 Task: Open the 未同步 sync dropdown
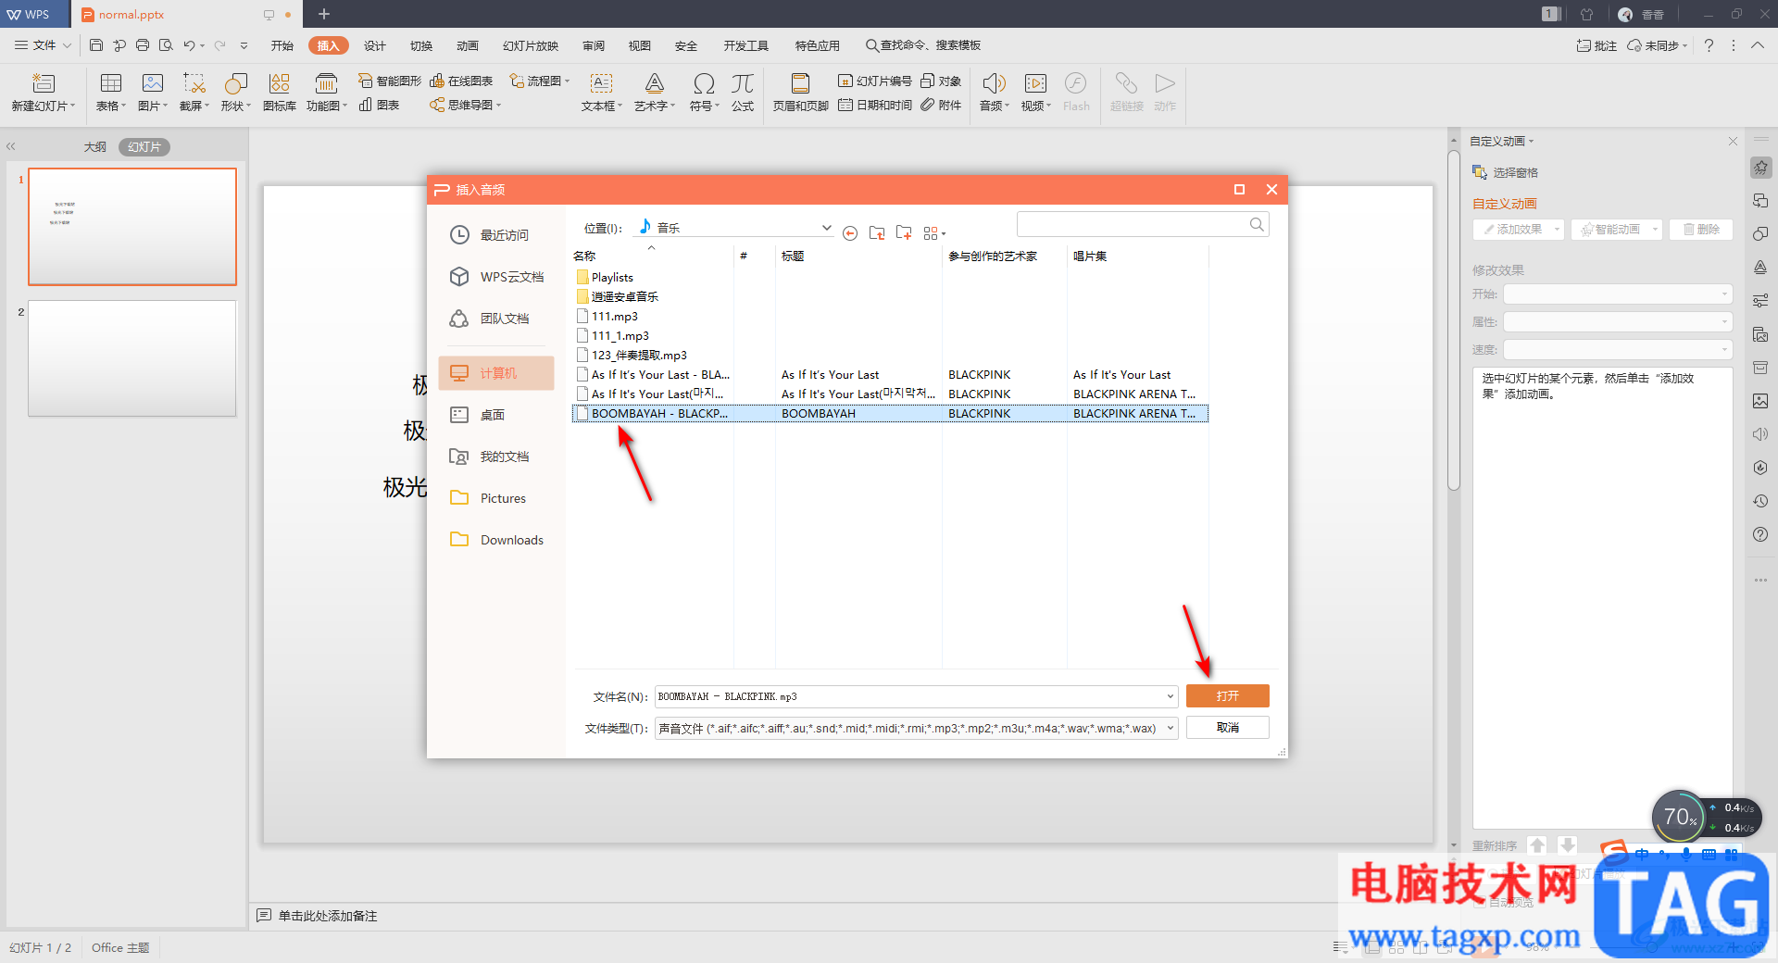1659,45
